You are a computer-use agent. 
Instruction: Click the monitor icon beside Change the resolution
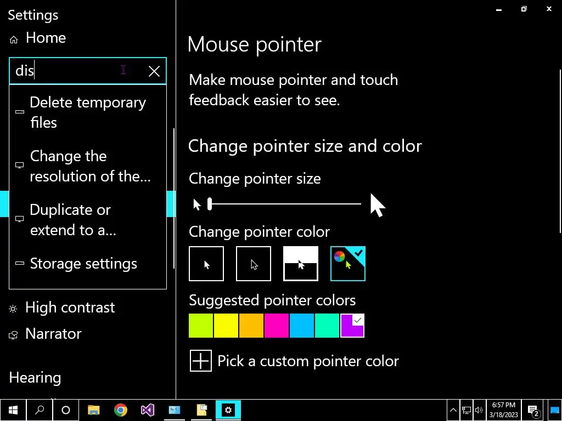click(x=20, y=166)
